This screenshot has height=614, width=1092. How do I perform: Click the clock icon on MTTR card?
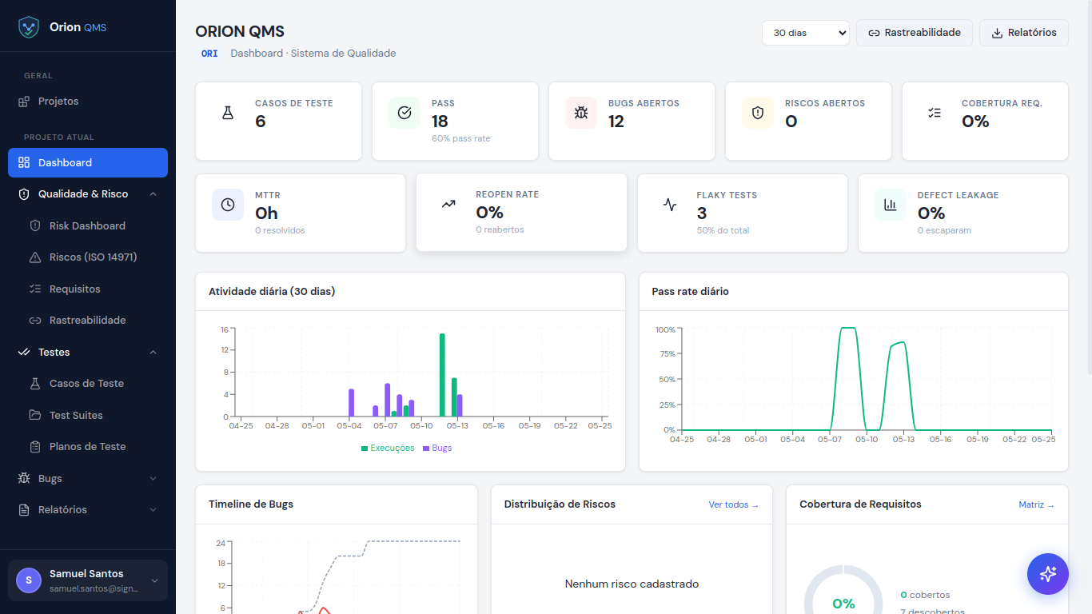228,205
